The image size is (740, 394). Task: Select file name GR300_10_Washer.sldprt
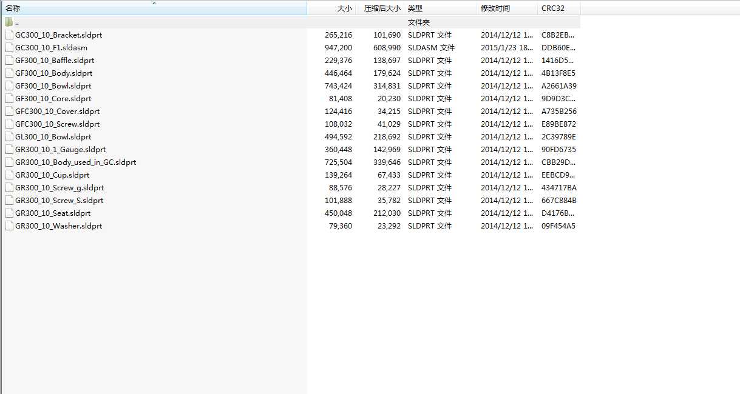59,225
